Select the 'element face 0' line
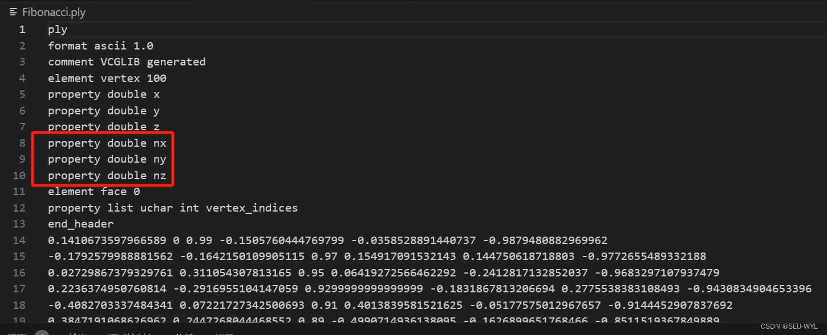The width and height of the screenshot is (827, 335). (93, 191)
